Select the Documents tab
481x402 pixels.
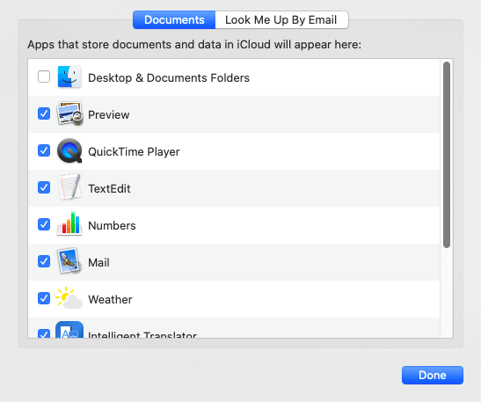pyautogui.click(x=174, y=20)
